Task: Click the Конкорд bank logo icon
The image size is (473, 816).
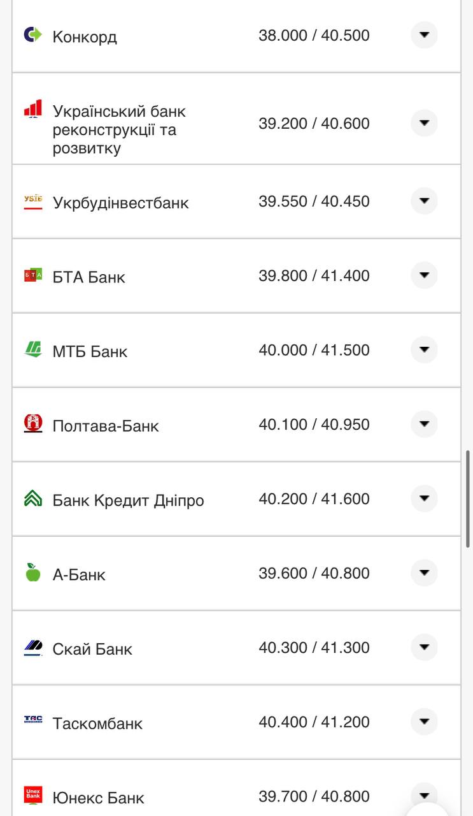Action: [32, 34]
